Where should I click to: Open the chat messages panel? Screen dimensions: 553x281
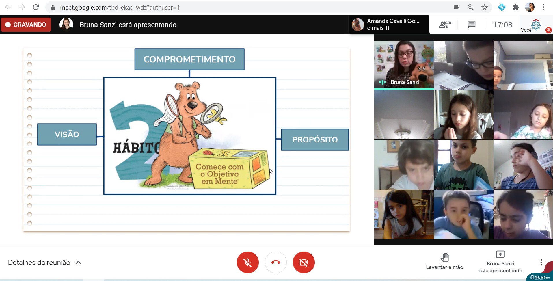click(x=471, y=25)
